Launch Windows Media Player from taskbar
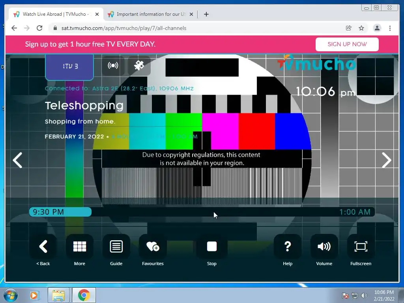The height and width of the screenshot is (303, 404). (x=34, y=295)
